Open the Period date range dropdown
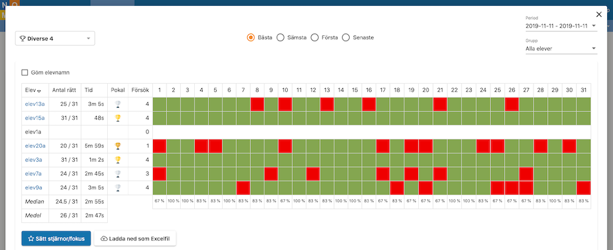613x250 pixels. click(561, 26)
